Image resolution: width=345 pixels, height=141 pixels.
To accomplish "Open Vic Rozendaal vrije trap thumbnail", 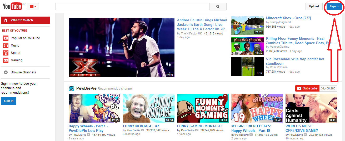I will pos(247,67).
